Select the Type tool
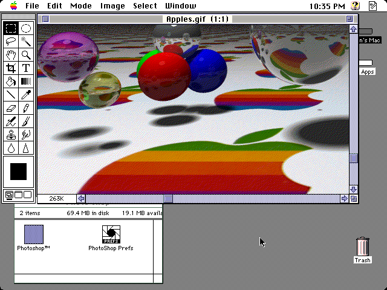Viewport: 387px width, 290px height. click(26, 68)
